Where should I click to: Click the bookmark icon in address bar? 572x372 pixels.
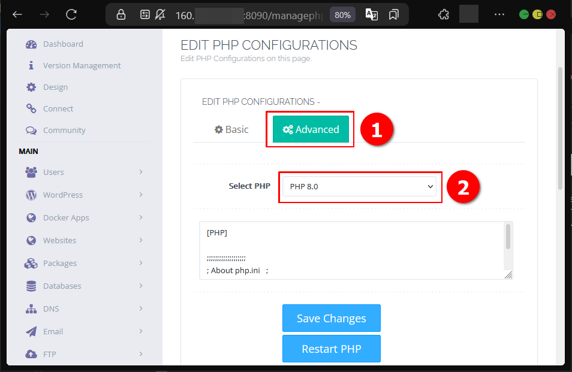pyautogui.click(x=393, y=14)
